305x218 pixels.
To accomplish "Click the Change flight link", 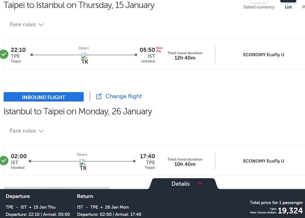I will tap(123, 96).
